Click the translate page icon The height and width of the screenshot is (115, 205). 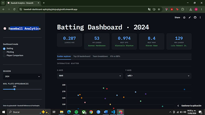pyautogui.click(x=149, y=9)
